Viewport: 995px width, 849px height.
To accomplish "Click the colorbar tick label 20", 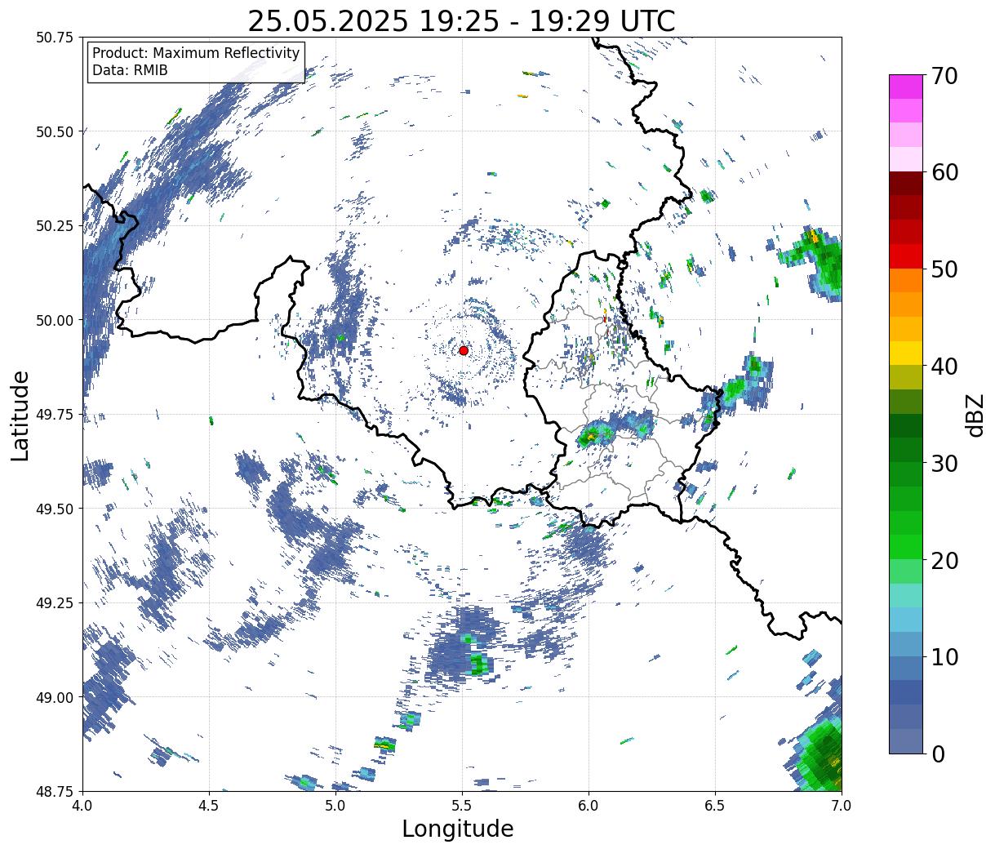I will click(x=944, y=560).
